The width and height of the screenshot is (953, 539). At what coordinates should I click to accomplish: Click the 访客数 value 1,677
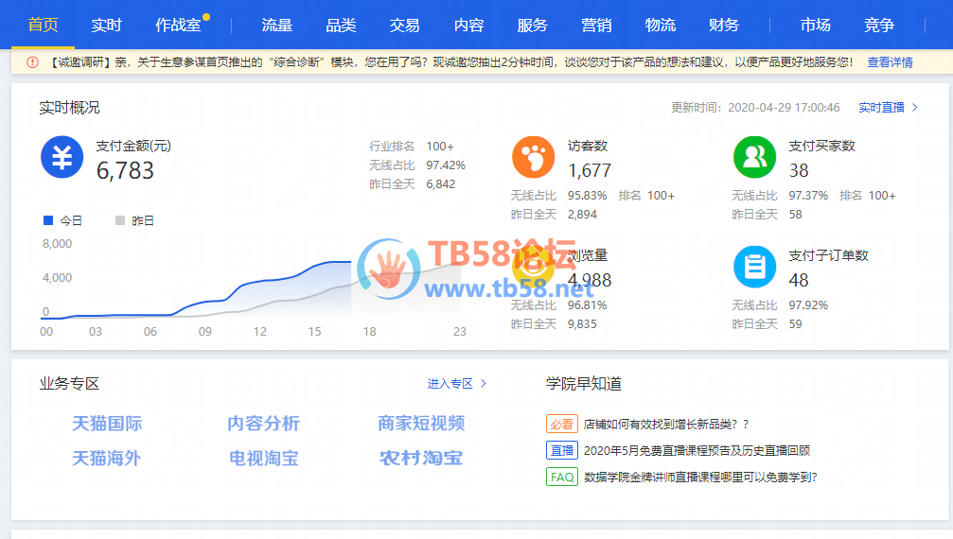[590, 170]
